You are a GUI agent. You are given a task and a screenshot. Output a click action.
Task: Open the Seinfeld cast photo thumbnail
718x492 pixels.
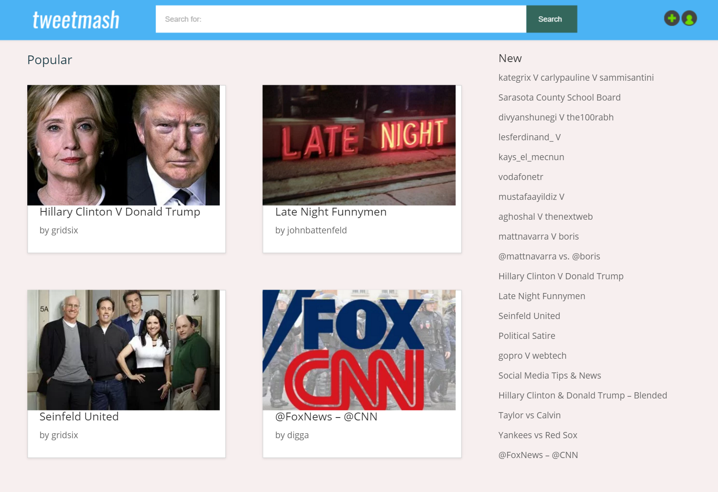pos(123,350)
